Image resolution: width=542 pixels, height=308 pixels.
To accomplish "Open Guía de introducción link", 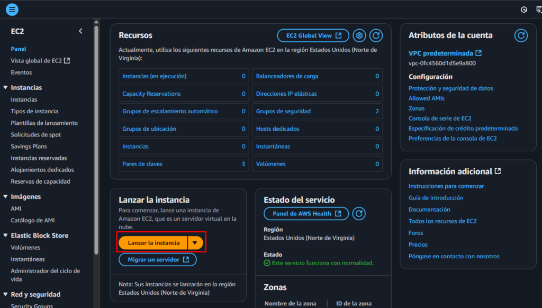I will 436,198.
